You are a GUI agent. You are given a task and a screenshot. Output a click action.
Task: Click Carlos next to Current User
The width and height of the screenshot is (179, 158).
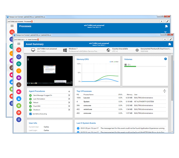[46, 127]
